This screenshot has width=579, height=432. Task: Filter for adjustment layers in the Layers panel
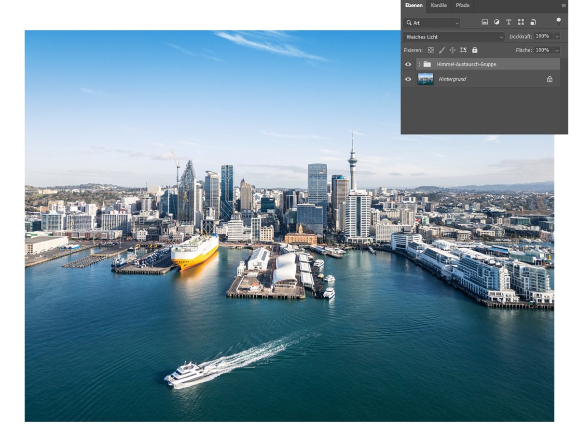[496, 22]
